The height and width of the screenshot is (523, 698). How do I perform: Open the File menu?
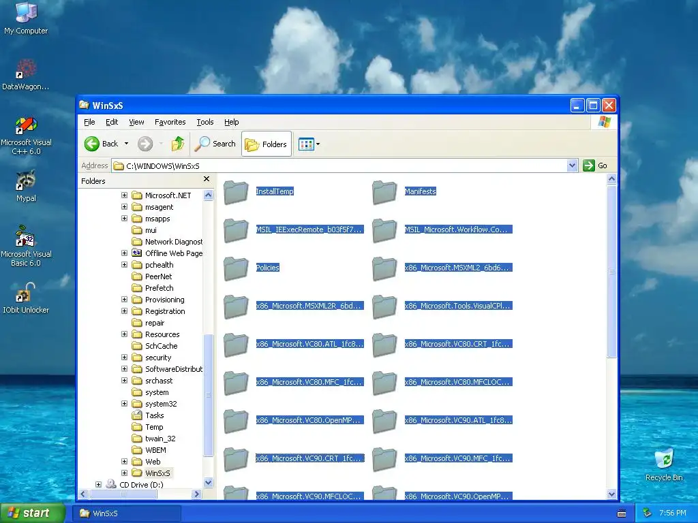pos(89,122)
